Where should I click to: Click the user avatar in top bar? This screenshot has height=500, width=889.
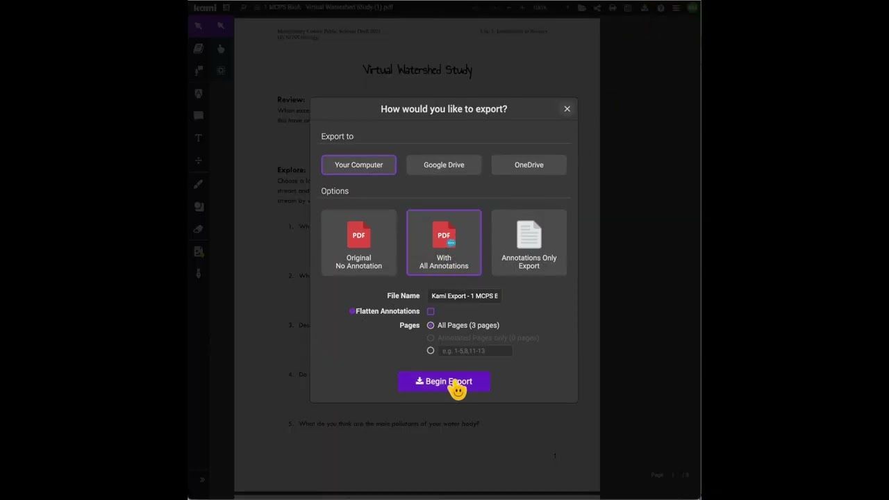point(692,8)
